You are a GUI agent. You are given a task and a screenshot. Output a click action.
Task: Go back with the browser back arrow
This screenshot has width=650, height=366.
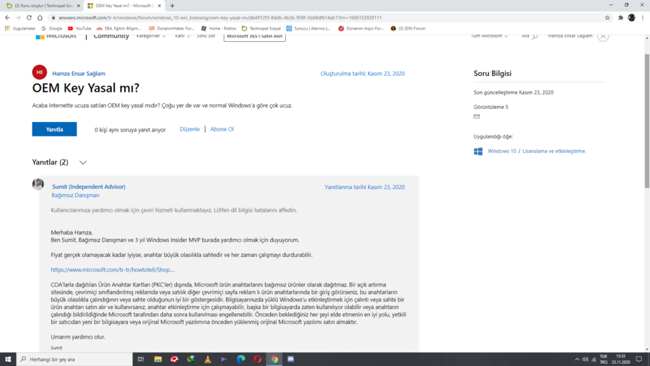click(x=7, y=17)
